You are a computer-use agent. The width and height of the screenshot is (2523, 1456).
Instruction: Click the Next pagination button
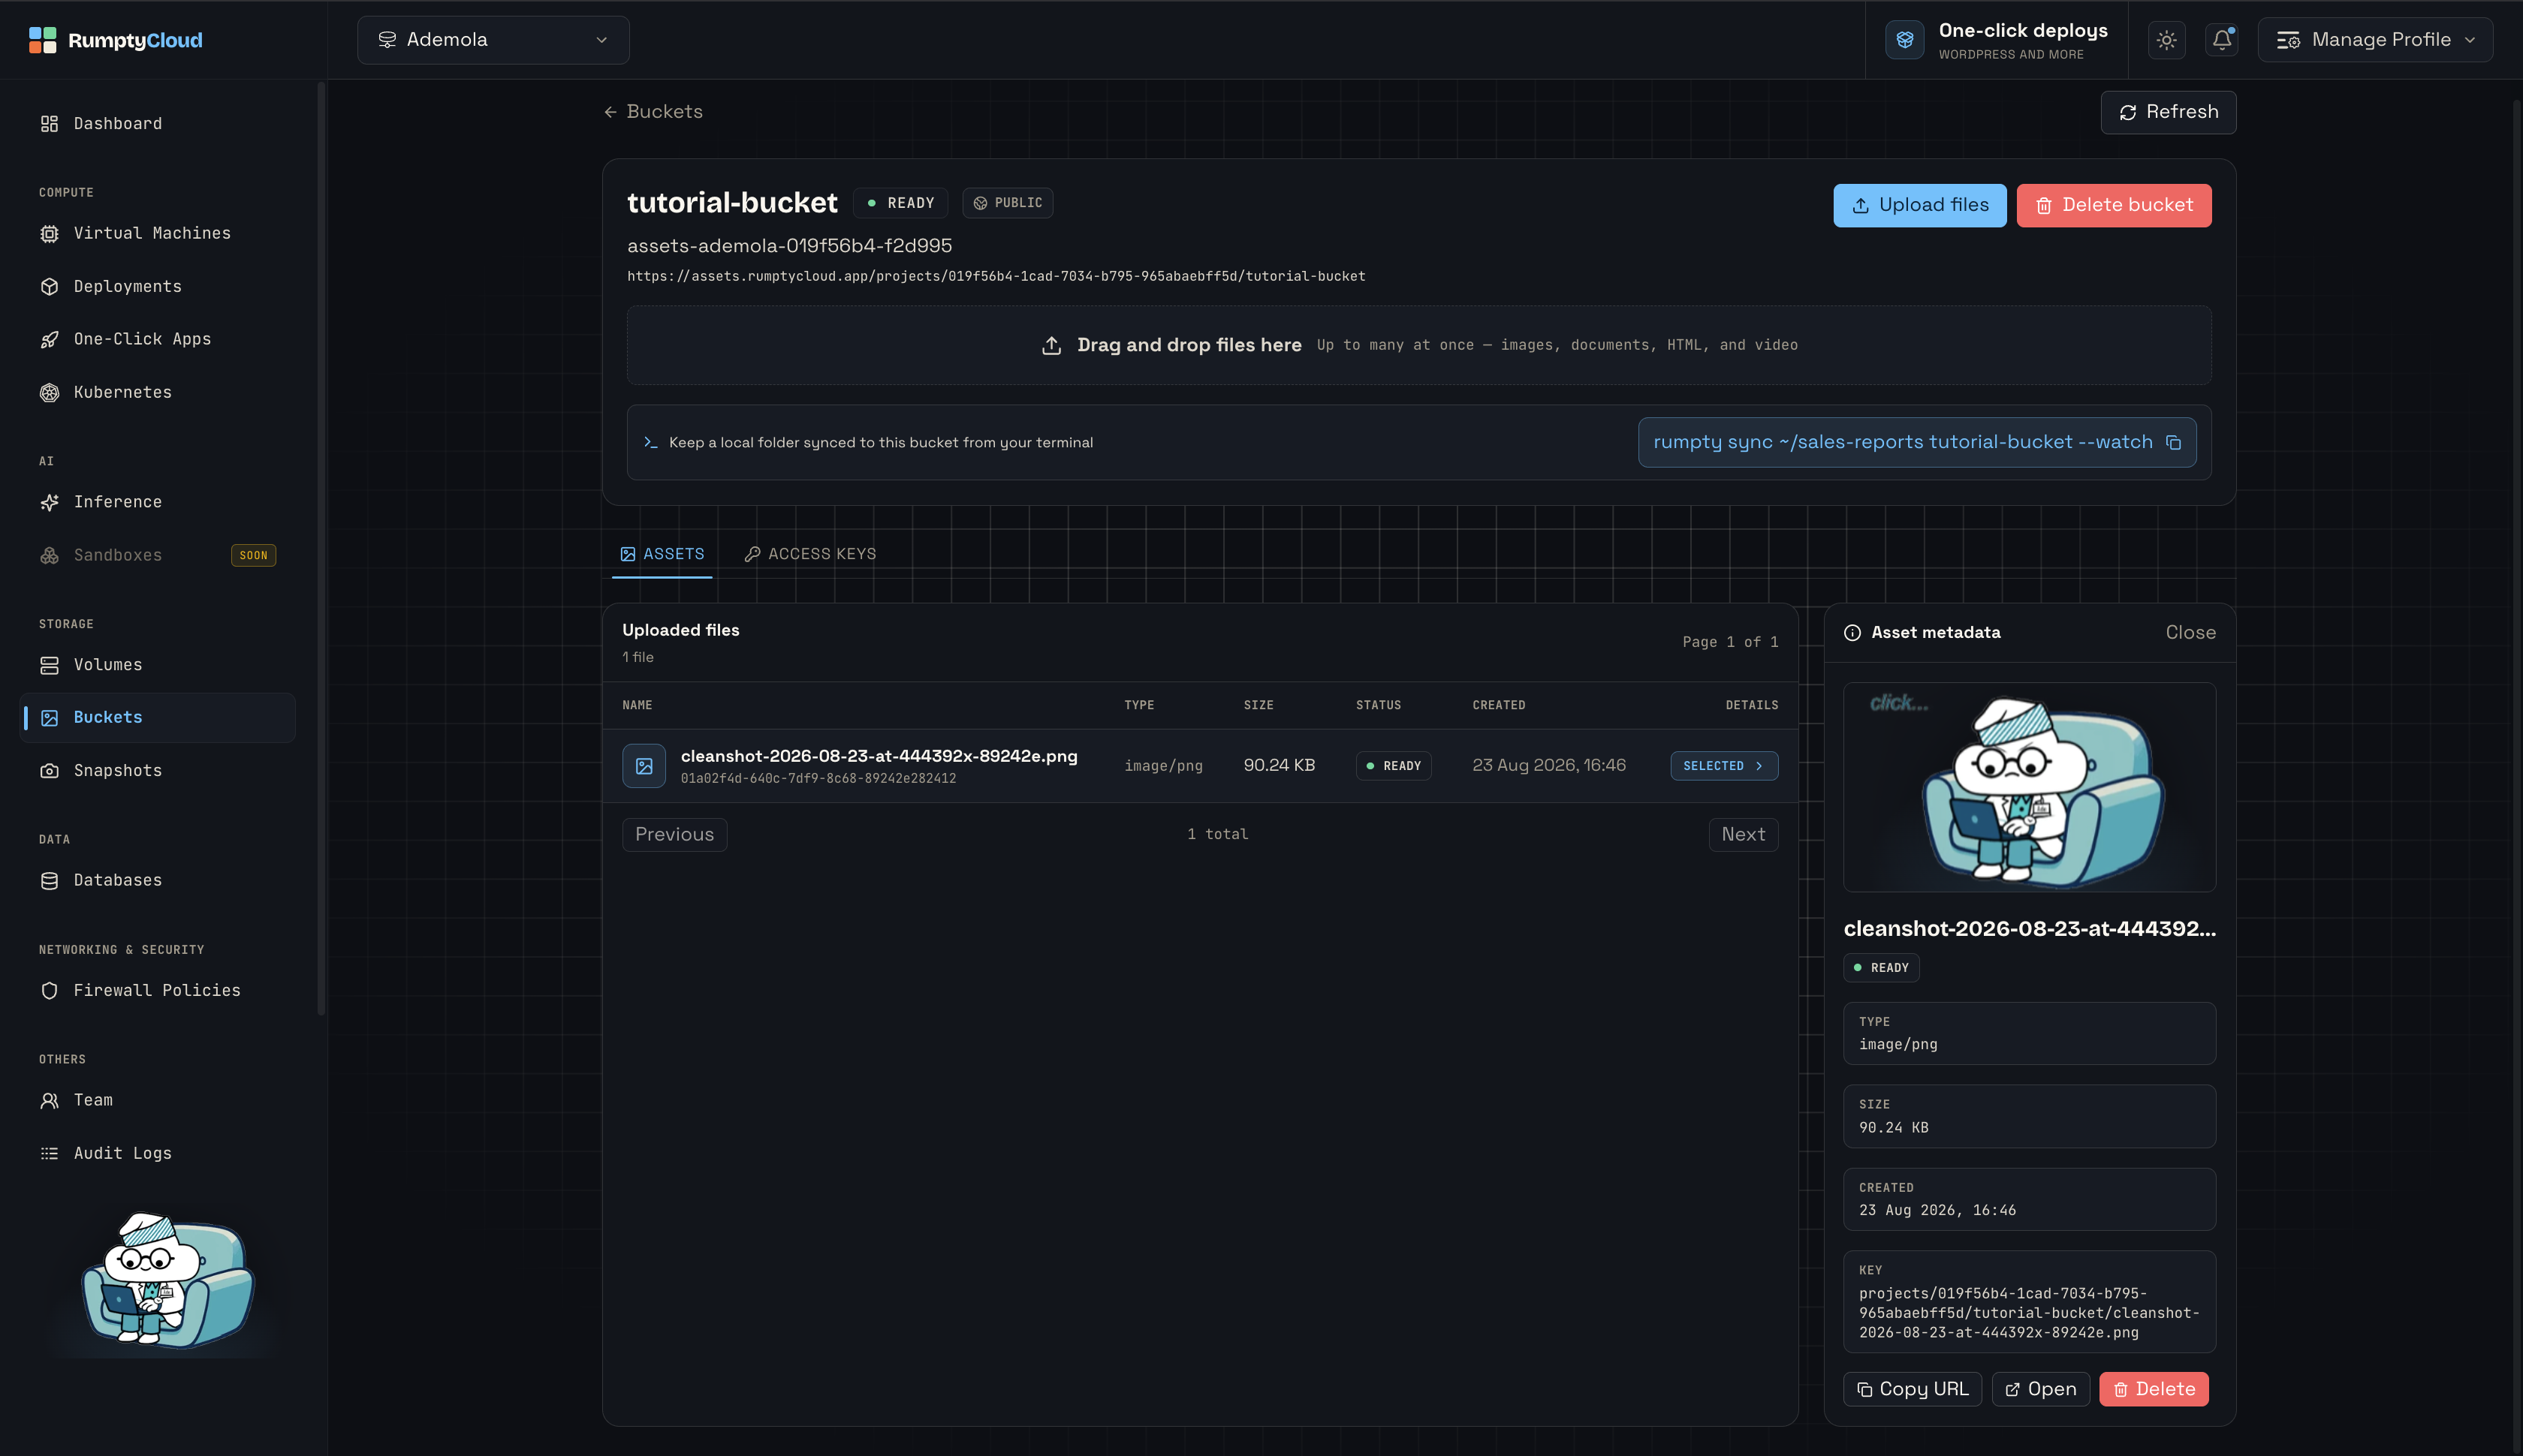coord(1743,834)
